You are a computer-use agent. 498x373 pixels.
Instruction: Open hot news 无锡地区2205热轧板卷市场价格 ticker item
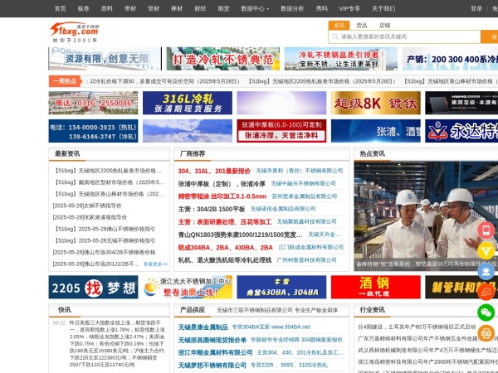(321, 81)
